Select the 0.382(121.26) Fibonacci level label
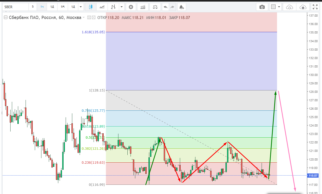This screenshot has width=322, height=194. point(93,149)
